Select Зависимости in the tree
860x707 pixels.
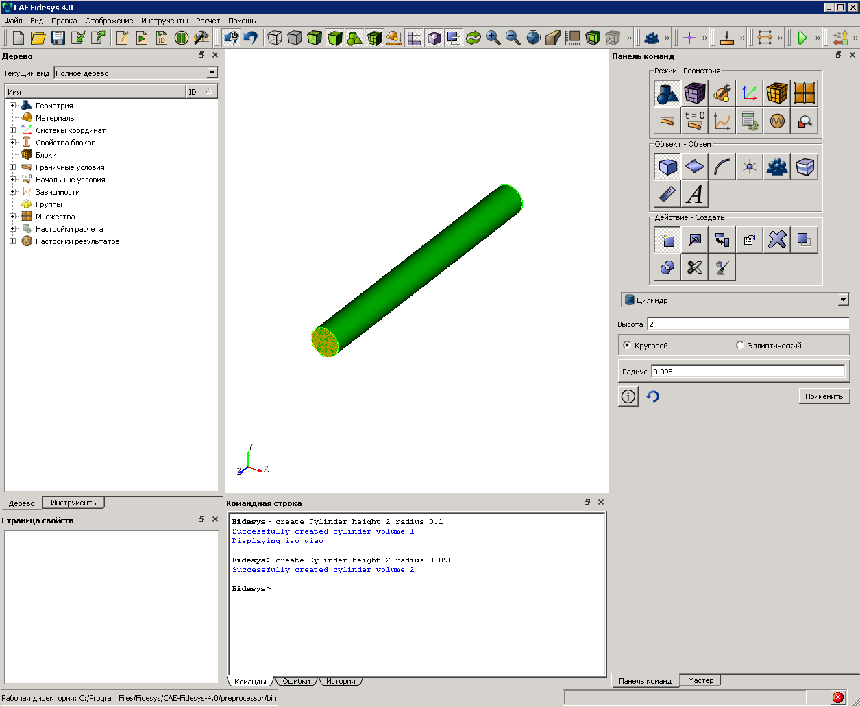58,192
